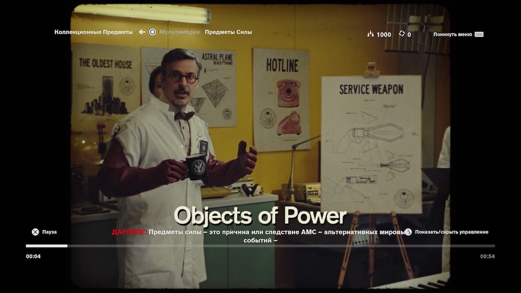Toggle Показать/скрыть управление controls label
Screen dimensions: 521x293
(452, 232)
